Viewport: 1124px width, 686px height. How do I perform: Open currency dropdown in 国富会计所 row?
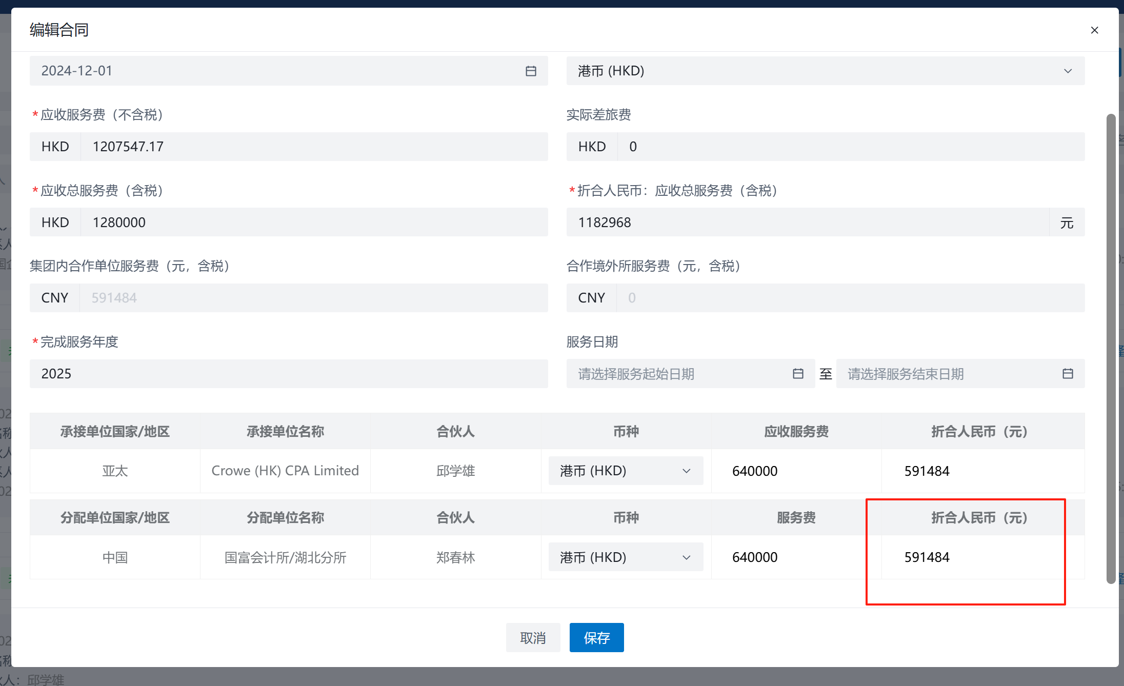point(625,557)
